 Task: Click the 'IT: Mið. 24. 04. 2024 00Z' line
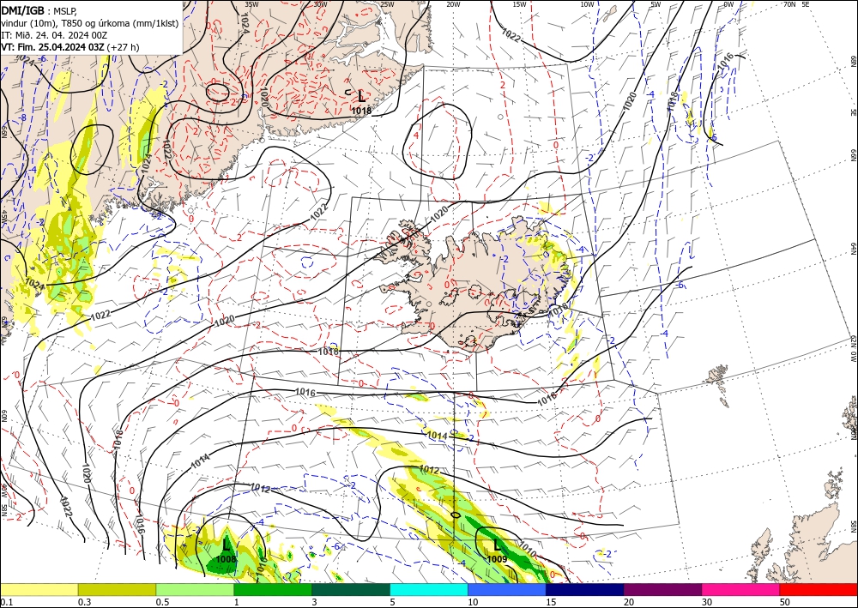click(54, 35)
